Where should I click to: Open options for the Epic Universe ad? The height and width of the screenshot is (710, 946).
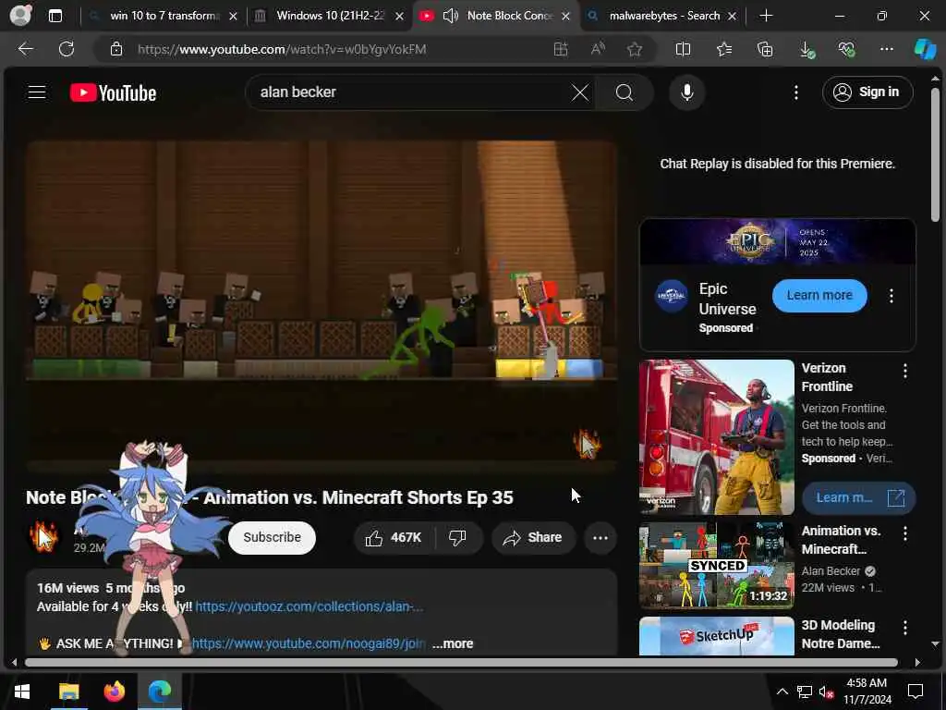(891, 296)
